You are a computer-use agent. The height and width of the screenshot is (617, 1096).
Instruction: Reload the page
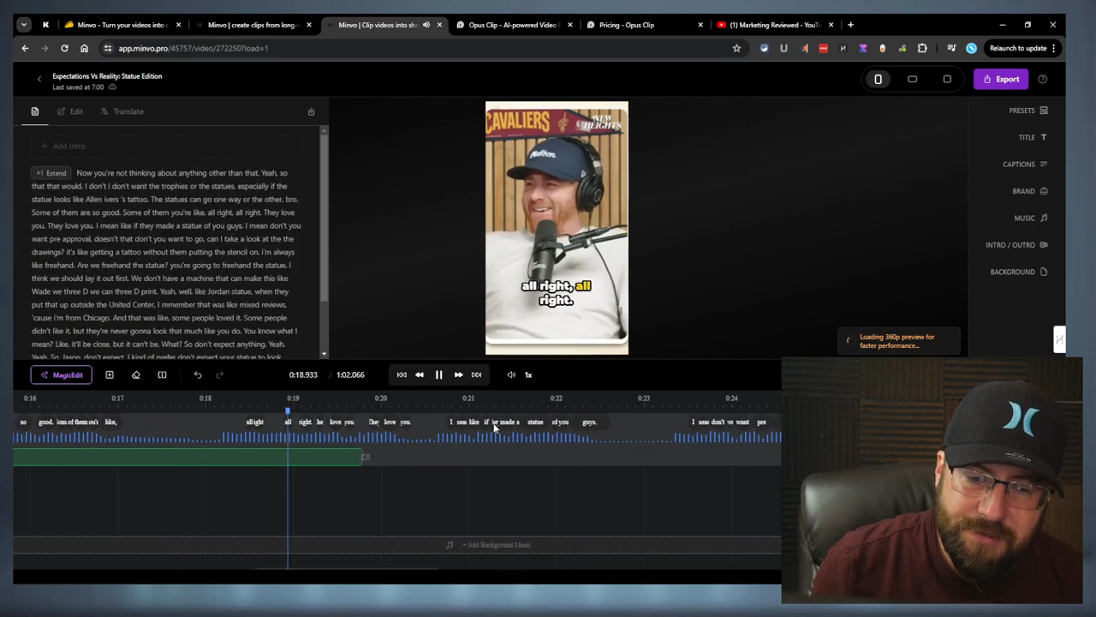(x=64, y=48)
